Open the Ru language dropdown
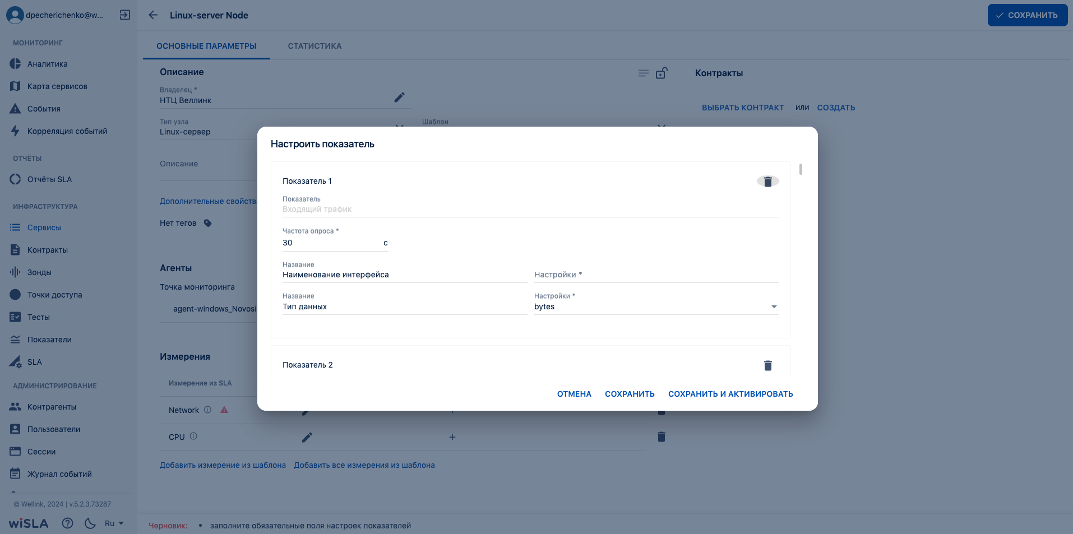1073x534 pixels. coord(114,523)
